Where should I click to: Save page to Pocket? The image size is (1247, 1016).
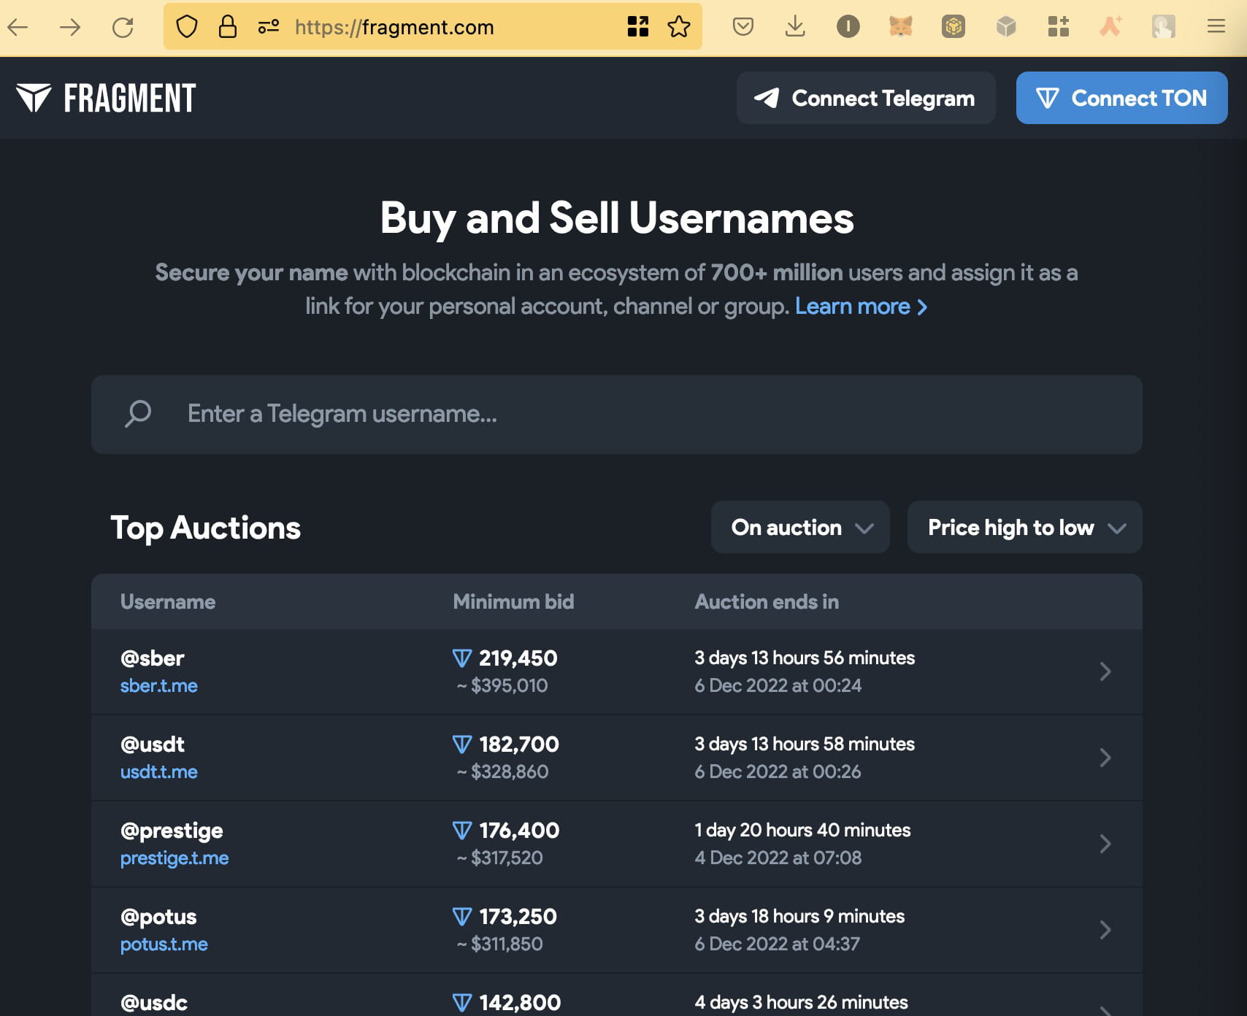click(743, 27)
